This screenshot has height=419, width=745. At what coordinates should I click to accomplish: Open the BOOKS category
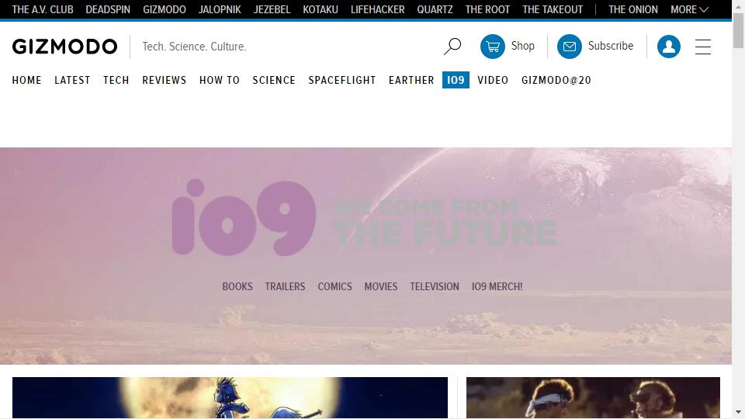click(237, 286)
